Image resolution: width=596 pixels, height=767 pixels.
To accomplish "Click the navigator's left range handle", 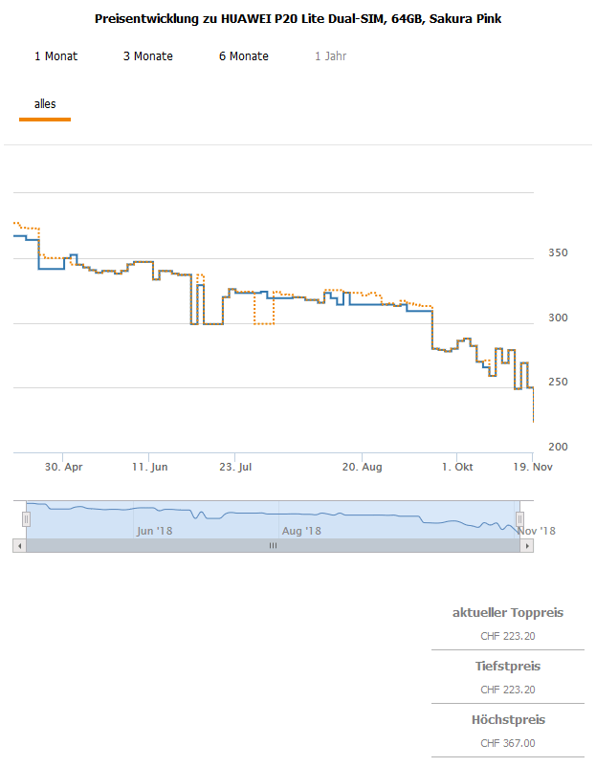I will tap(27, 518).
